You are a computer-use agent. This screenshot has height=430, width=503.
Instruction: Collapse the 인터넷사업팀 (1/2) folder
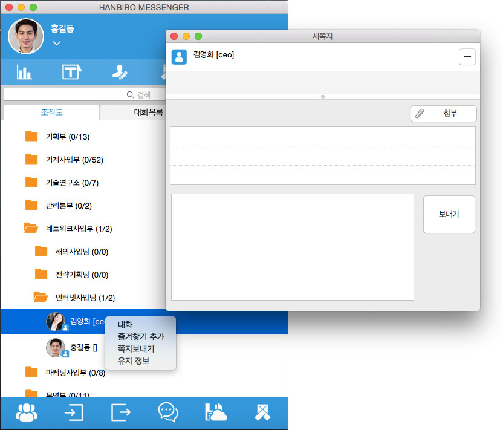(x=41, y=297)
